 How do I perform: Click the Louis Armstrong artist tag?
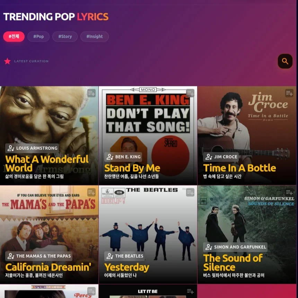pyautogui.click(x=32, y=148)
